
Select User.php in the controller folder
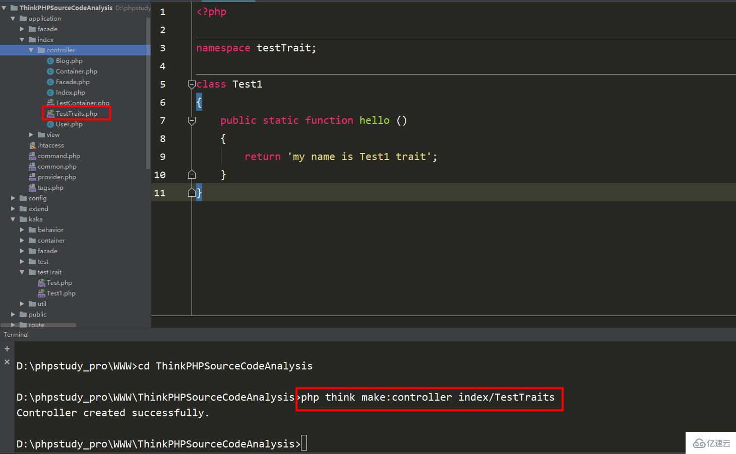(69, 124)
